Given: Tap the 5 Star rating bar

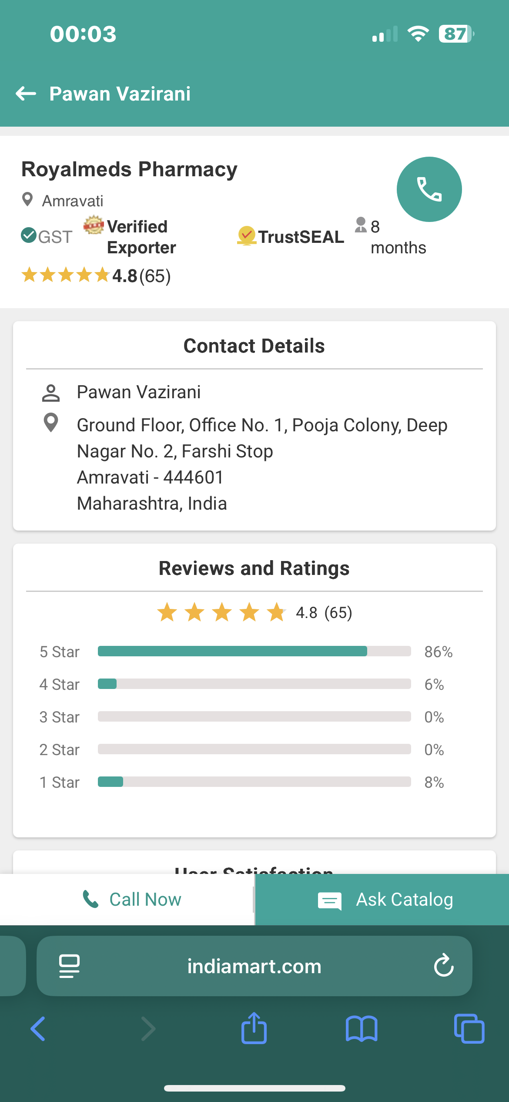Looking at the screenshot, I should tap(254, 651).
